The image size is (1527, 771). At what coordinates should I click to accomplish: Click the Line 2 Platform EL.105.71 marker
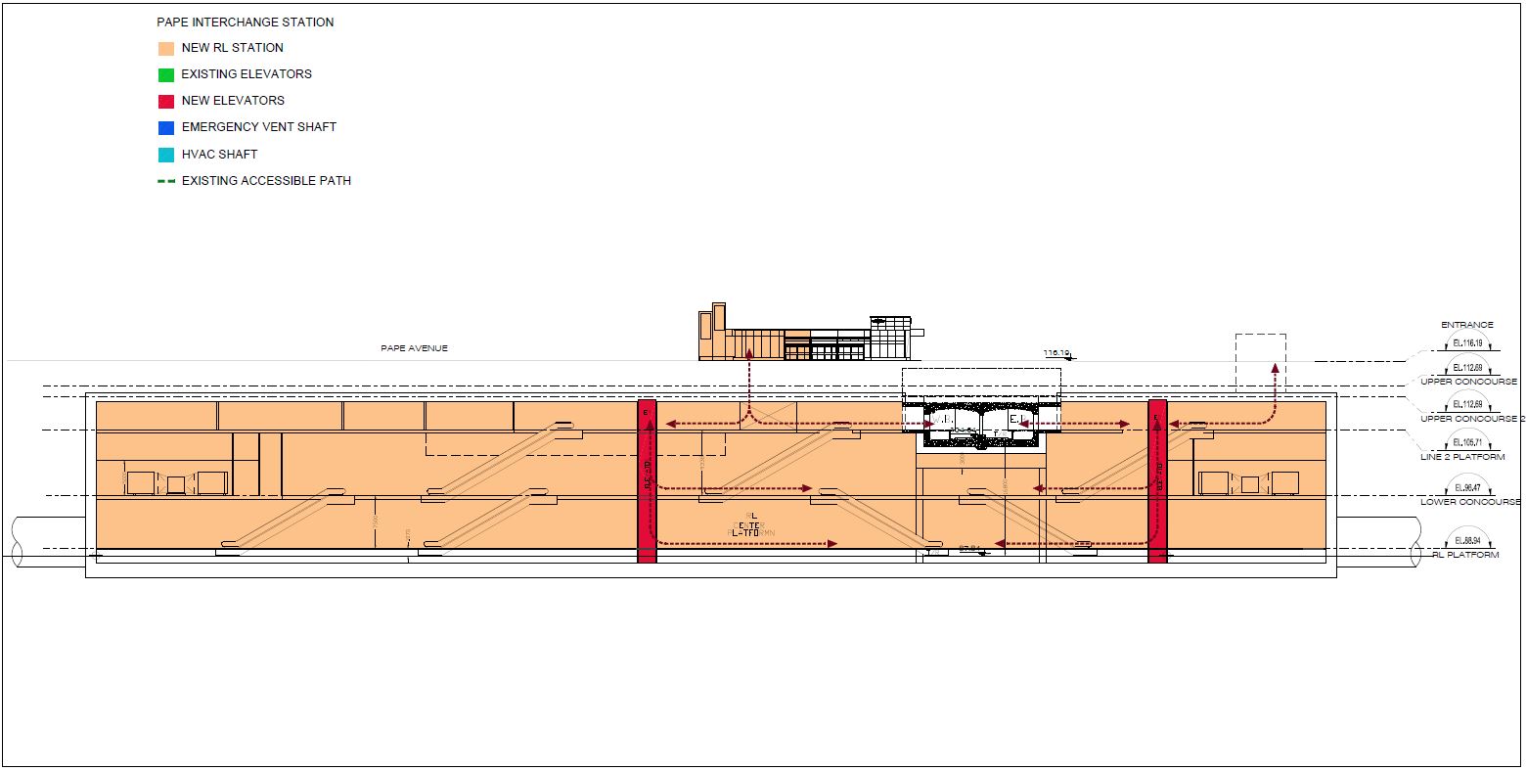coord(1466,442)
